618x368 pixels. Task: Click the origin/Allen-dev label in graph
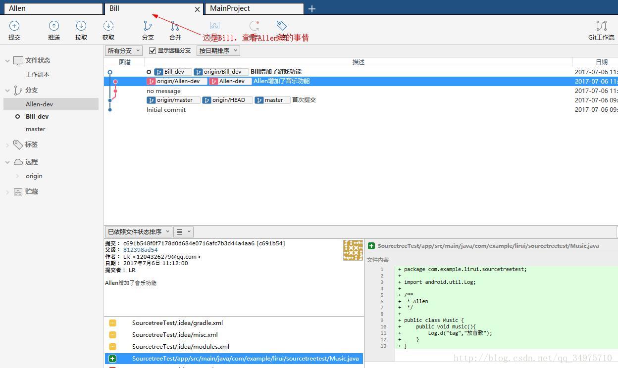coord(177,81)
